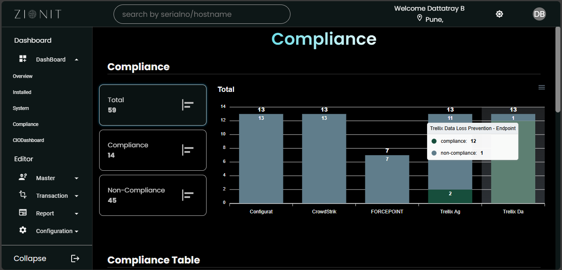
Task: Open the chart export hamburger menu
Action: coord(541,87)
